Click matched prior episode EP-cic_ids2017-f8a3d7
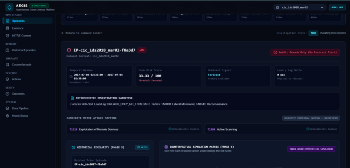This screenshot has width=350, height=168. pos(90,165)
